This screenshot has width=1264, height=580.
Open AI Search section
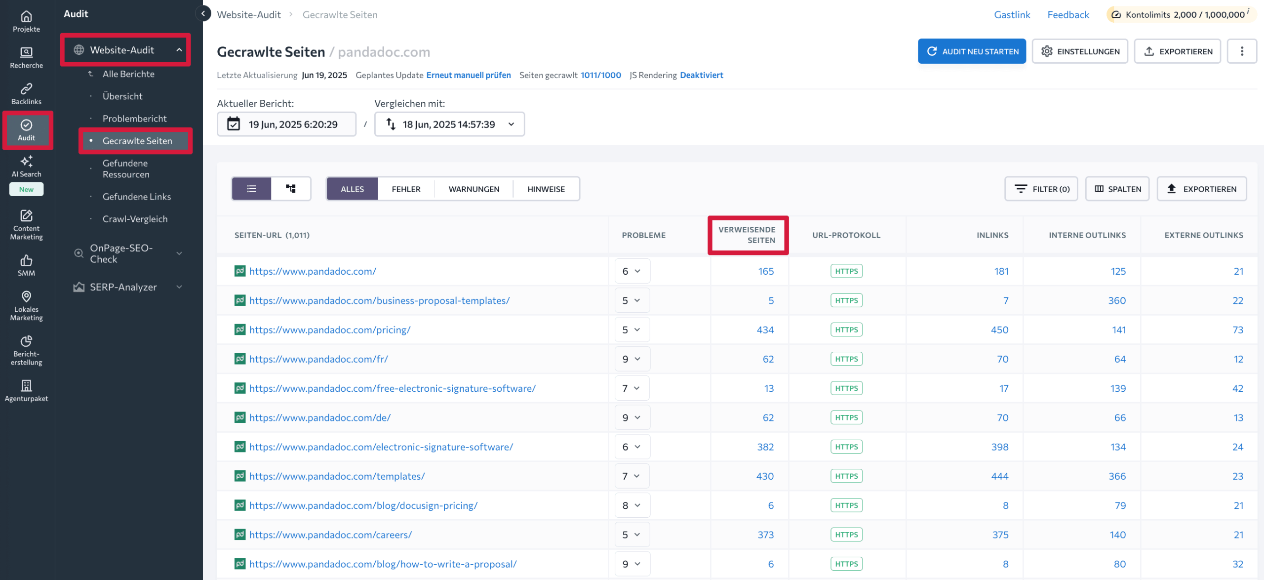pyautogui.click(x=26, y=166)
